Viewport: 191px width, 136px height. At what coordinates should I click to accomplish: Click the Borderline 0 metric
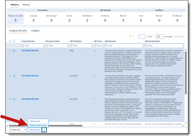pyautogui.click(x=105, y=19)
